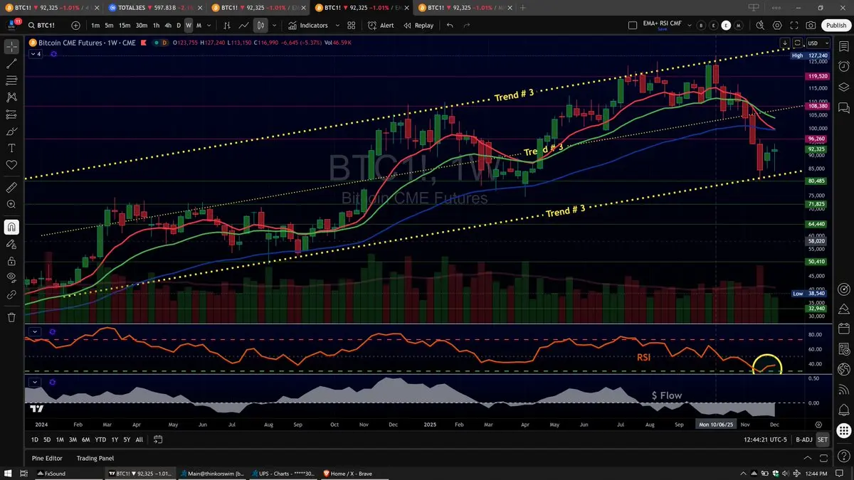Select the YTD date range
Viewport: 854px width, 480px height.
100,439
